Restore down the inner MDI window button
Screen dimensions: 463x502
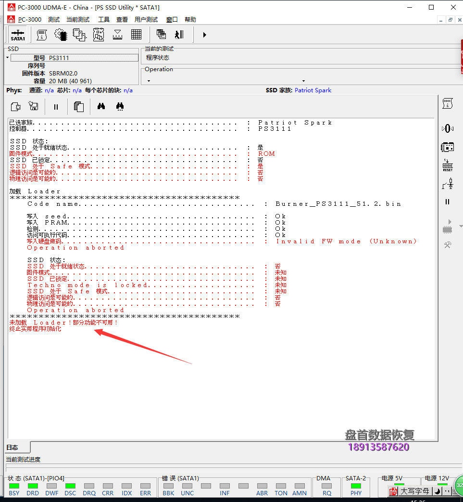coord(450,20)
